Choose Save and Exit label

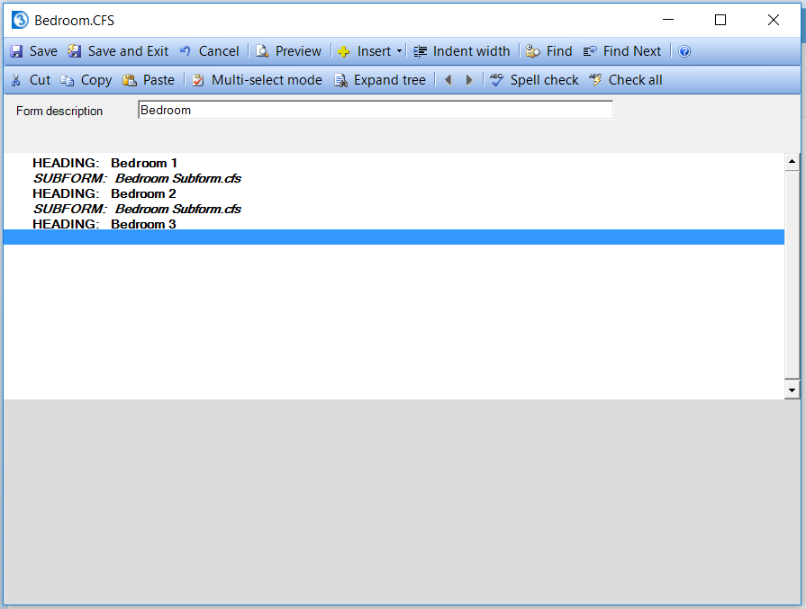click(128, 51)
